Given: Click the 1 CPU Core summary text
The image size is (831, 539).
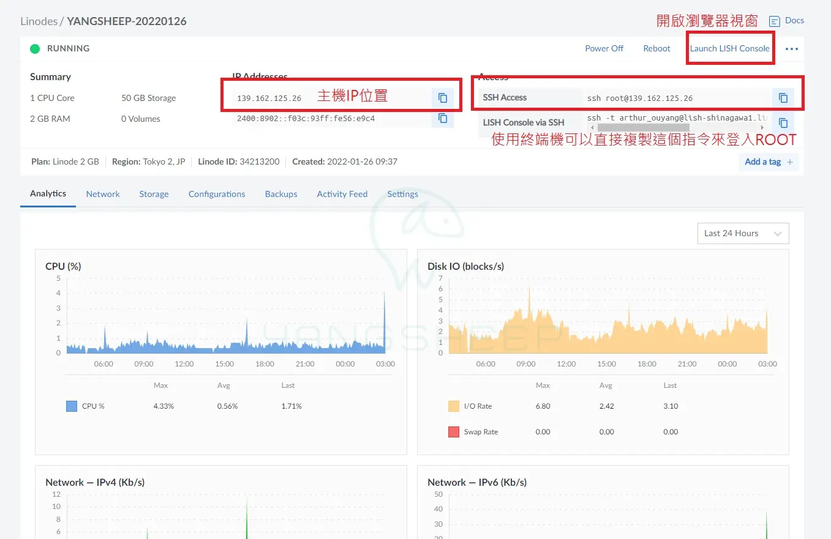Looking at the screenshot, I should (52, 98).
